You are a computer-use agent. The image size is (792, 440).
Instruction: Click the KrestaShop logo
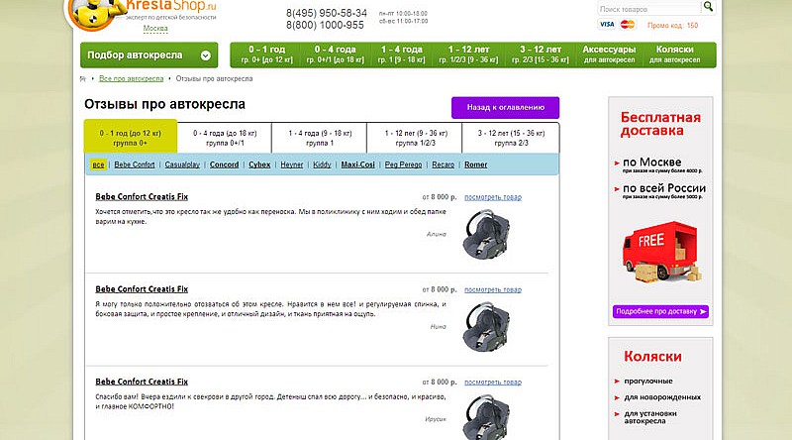tap(148, 12)
